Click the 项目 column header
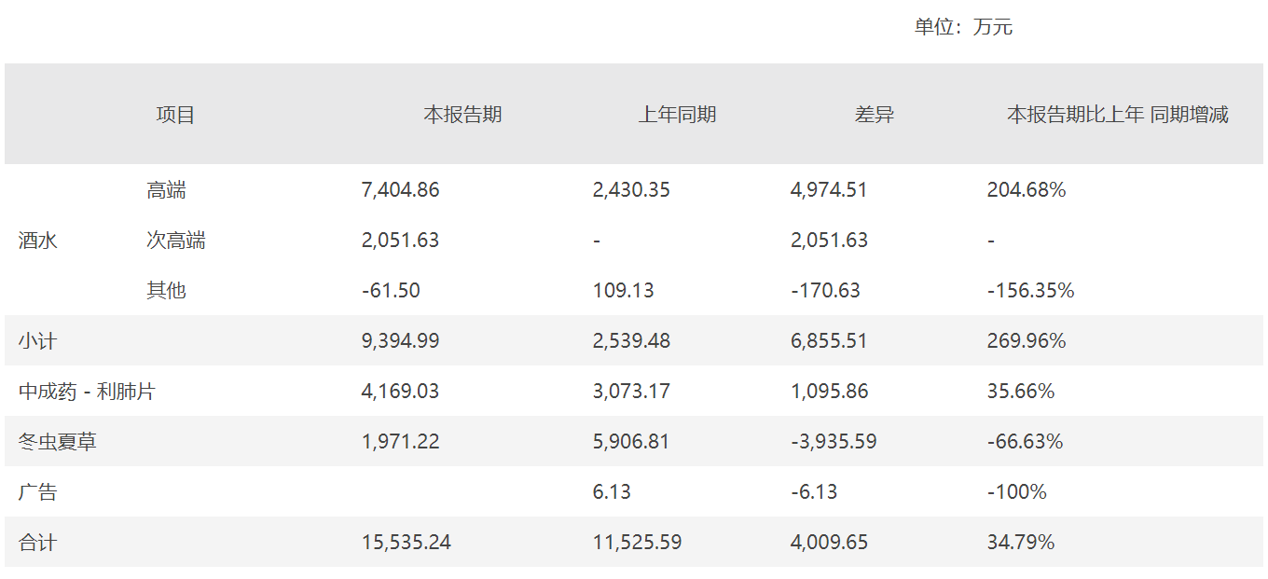This screenshot has width=1268, height=579. (175, 115)
